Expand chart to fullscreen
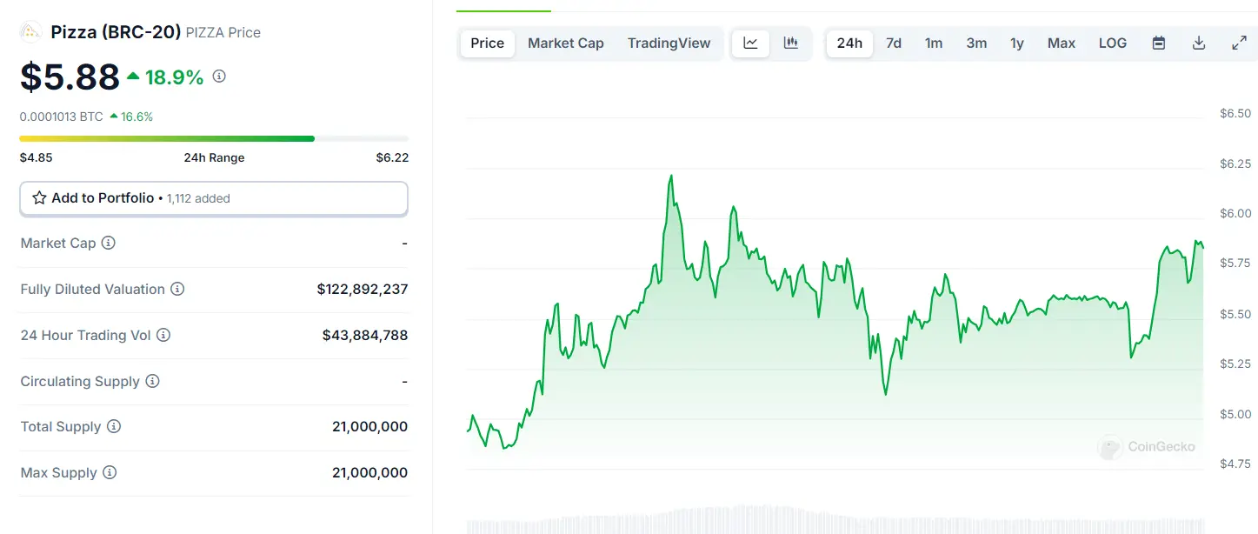Screen dimensions: 1258x534 point(1240,43)
